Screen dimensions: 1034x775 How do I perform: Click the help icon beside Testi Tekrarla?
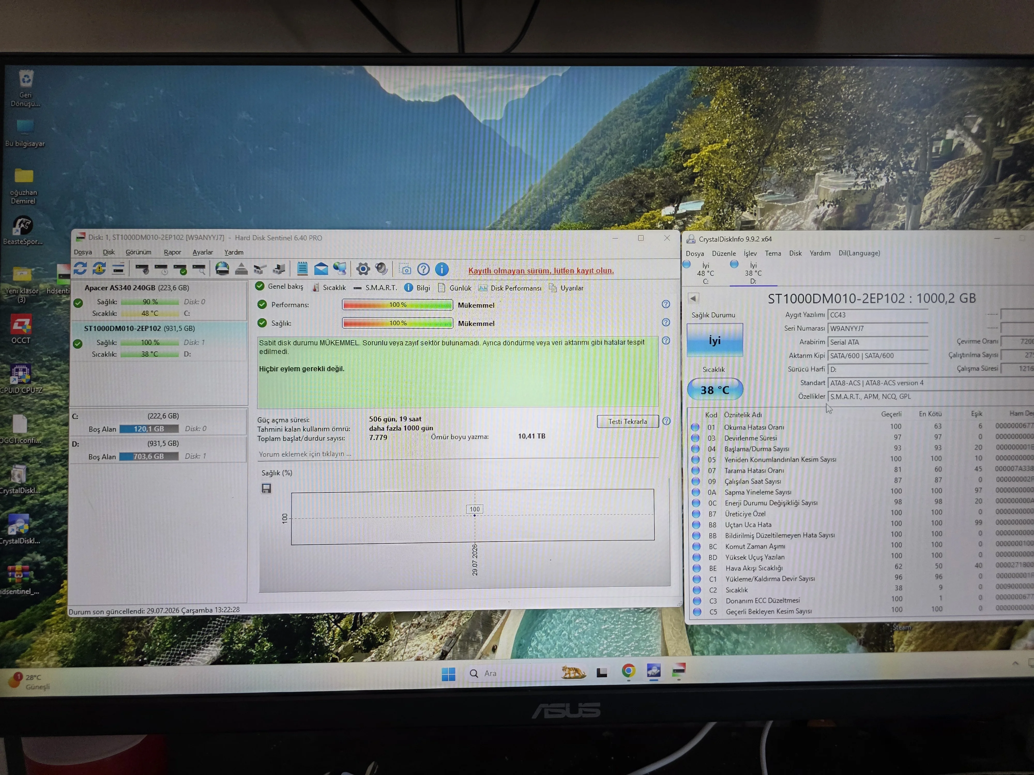pos(667,421)
